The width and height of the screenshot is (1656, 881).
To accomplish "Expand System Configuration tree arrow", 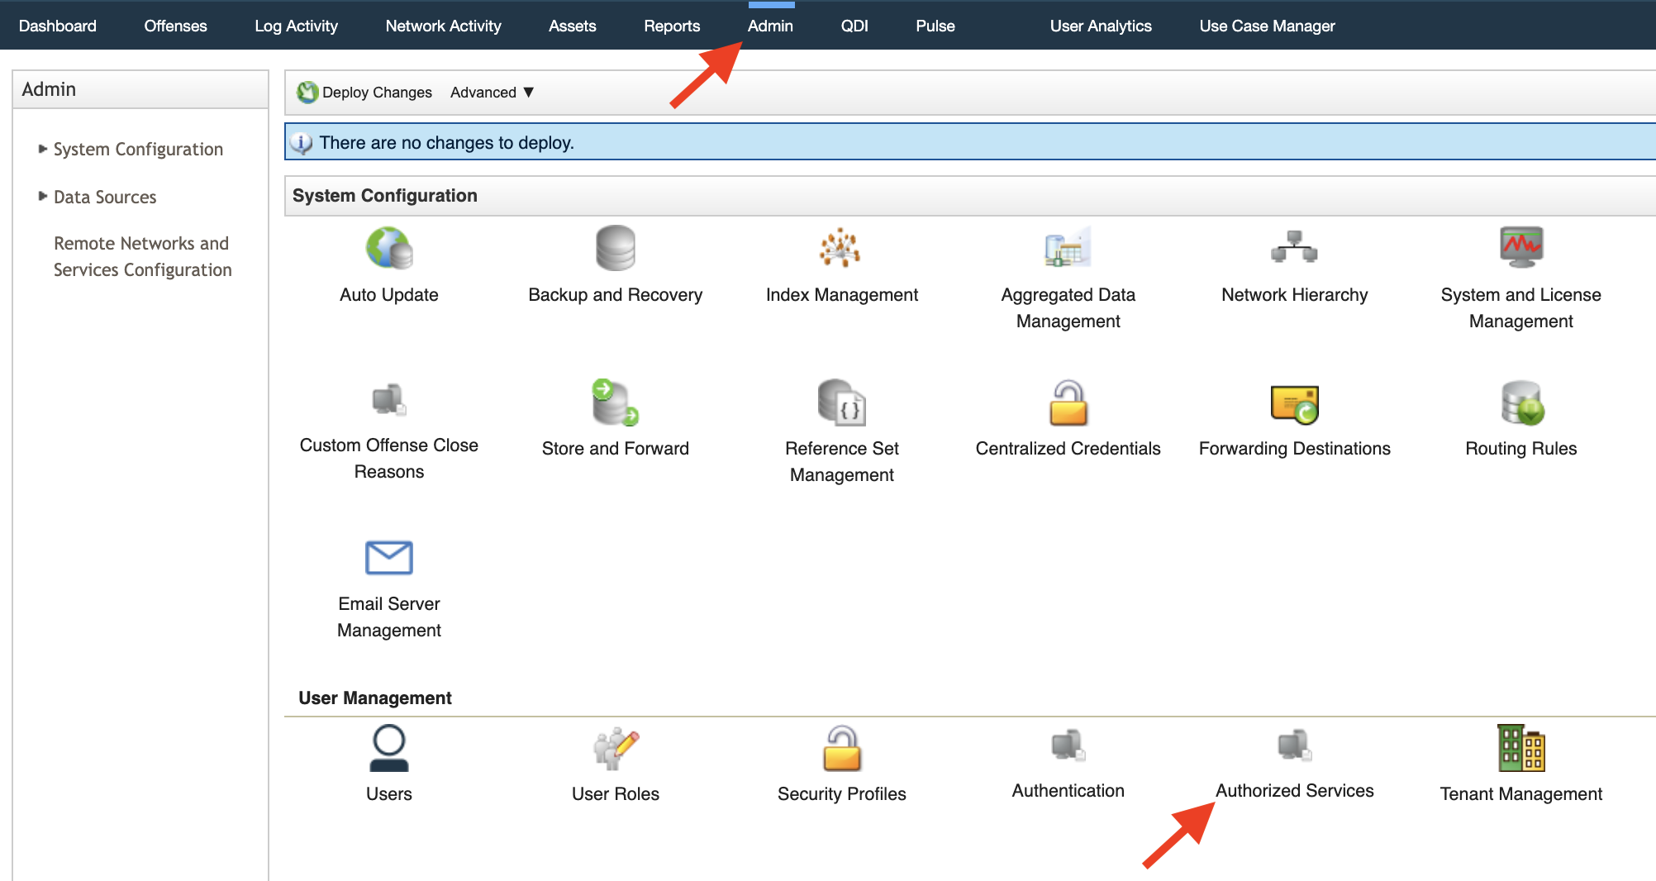I will 43,149.
